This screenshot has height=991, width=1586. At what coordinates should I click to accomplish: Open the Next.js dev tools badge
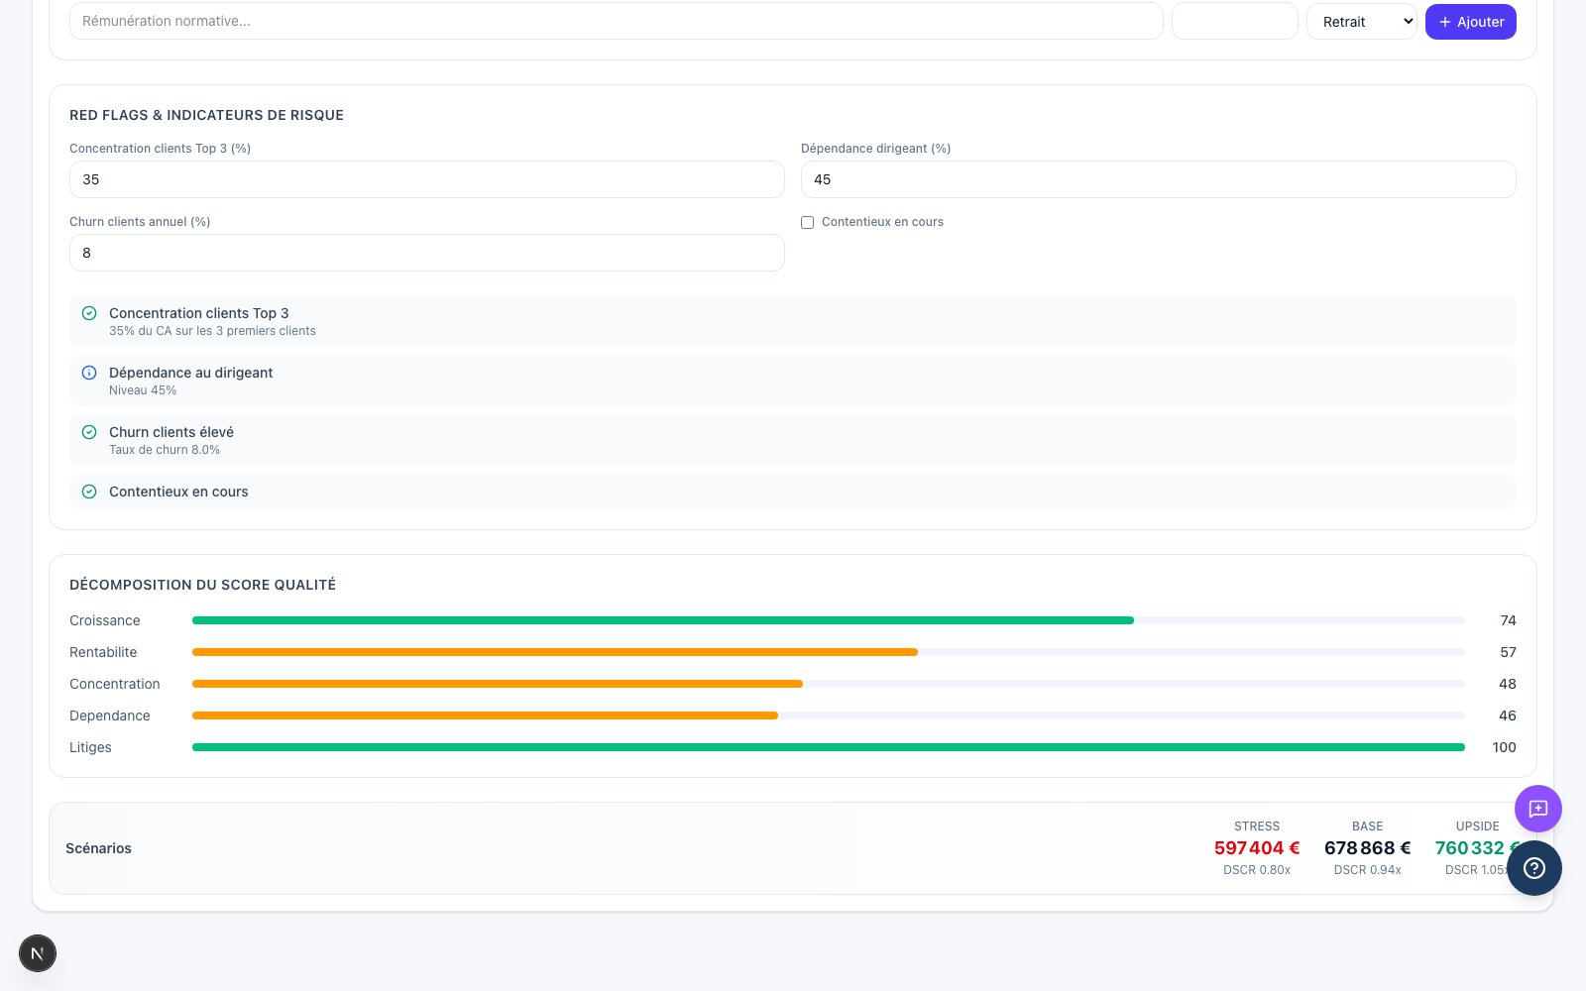(38, 953)
